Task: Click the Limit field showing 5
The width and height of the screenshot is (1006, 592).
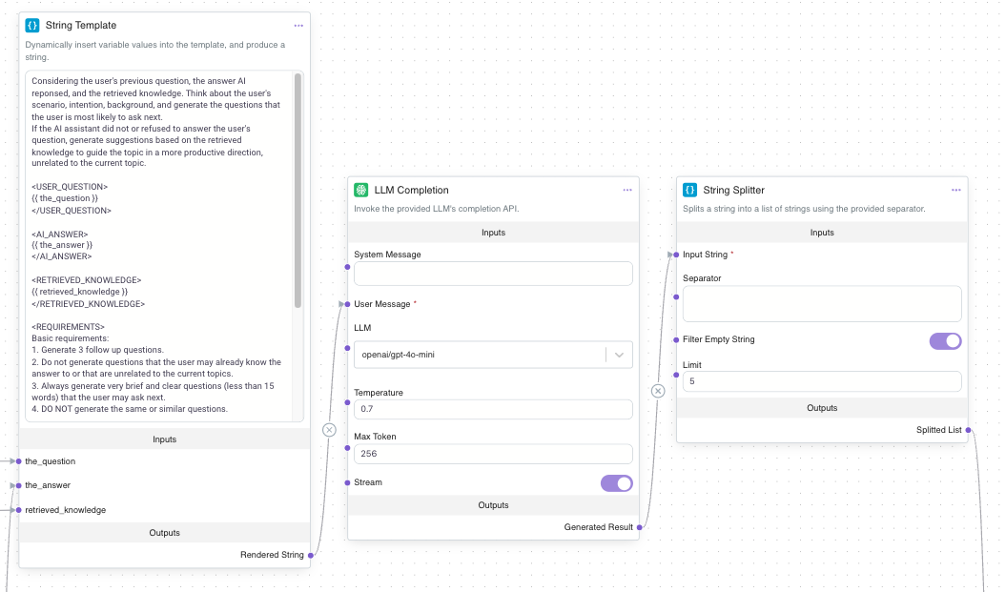Action: pyautogui.click(x=821, y=382)
